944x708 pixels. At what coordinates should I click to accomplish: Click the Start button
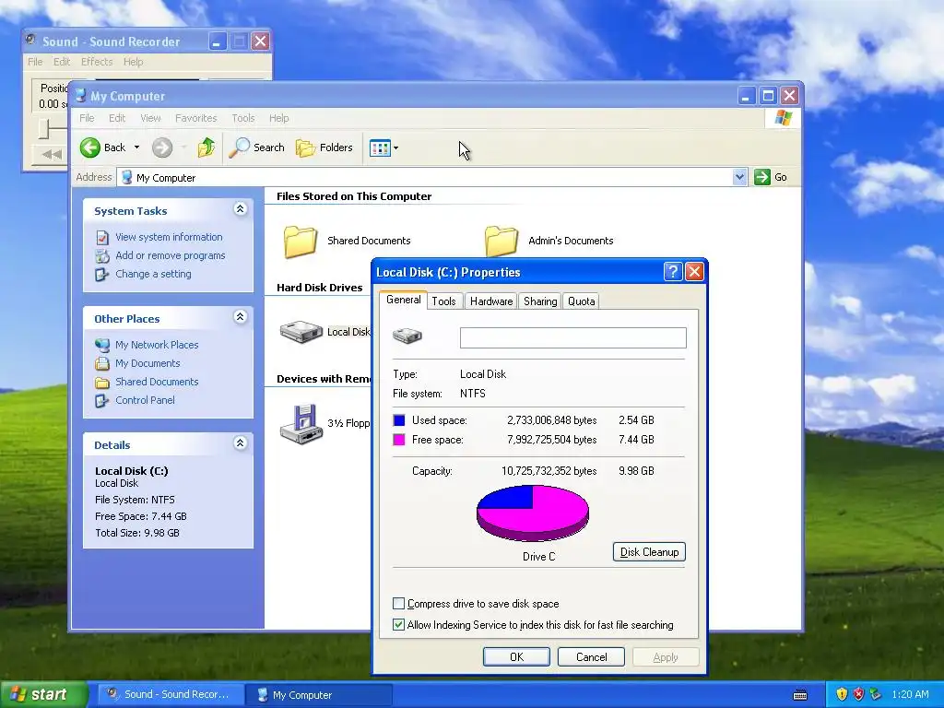[x=43, y=694]
